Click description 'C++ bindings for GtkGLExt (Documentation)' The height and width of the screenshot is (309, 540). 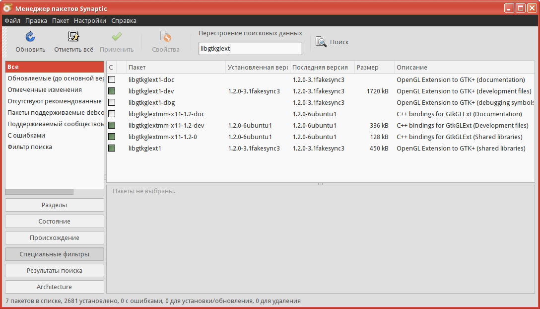[x=460, y=114]
